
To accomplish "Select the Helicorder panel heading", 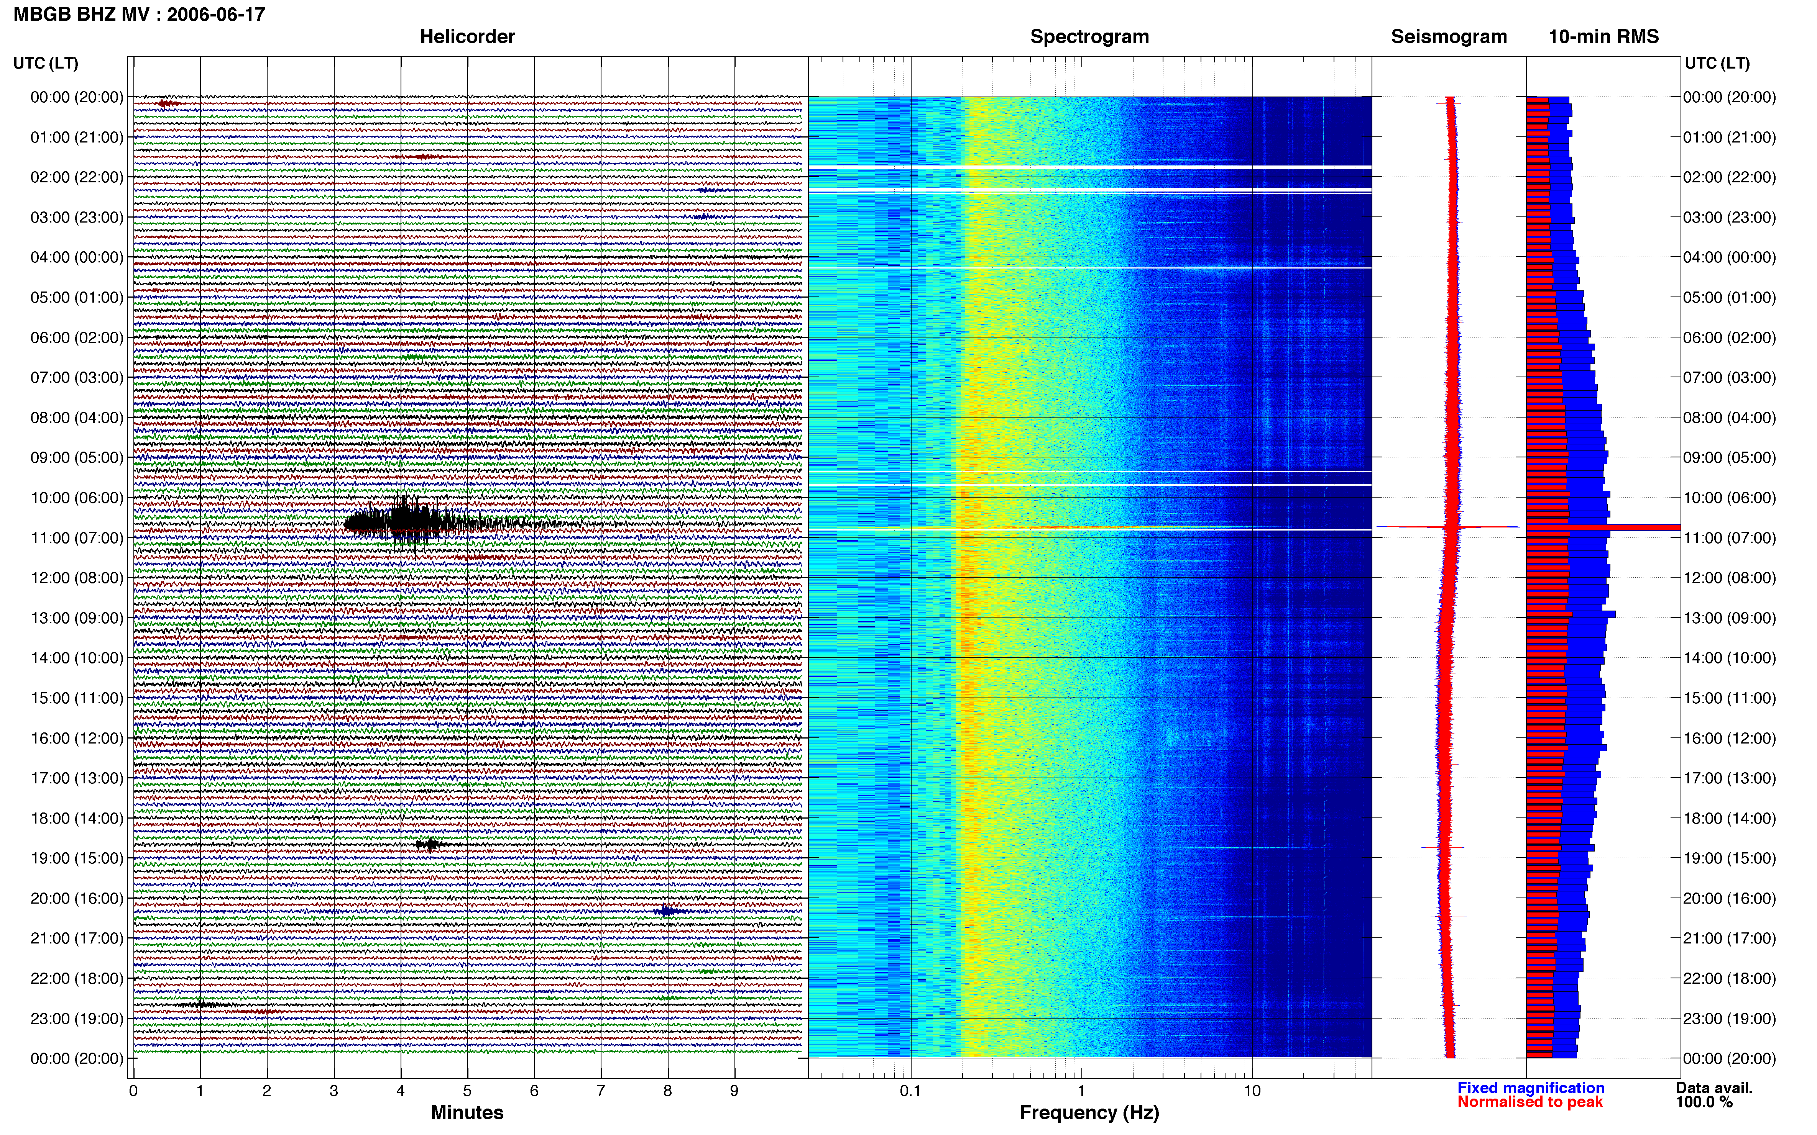I will (x=467, y=37).
